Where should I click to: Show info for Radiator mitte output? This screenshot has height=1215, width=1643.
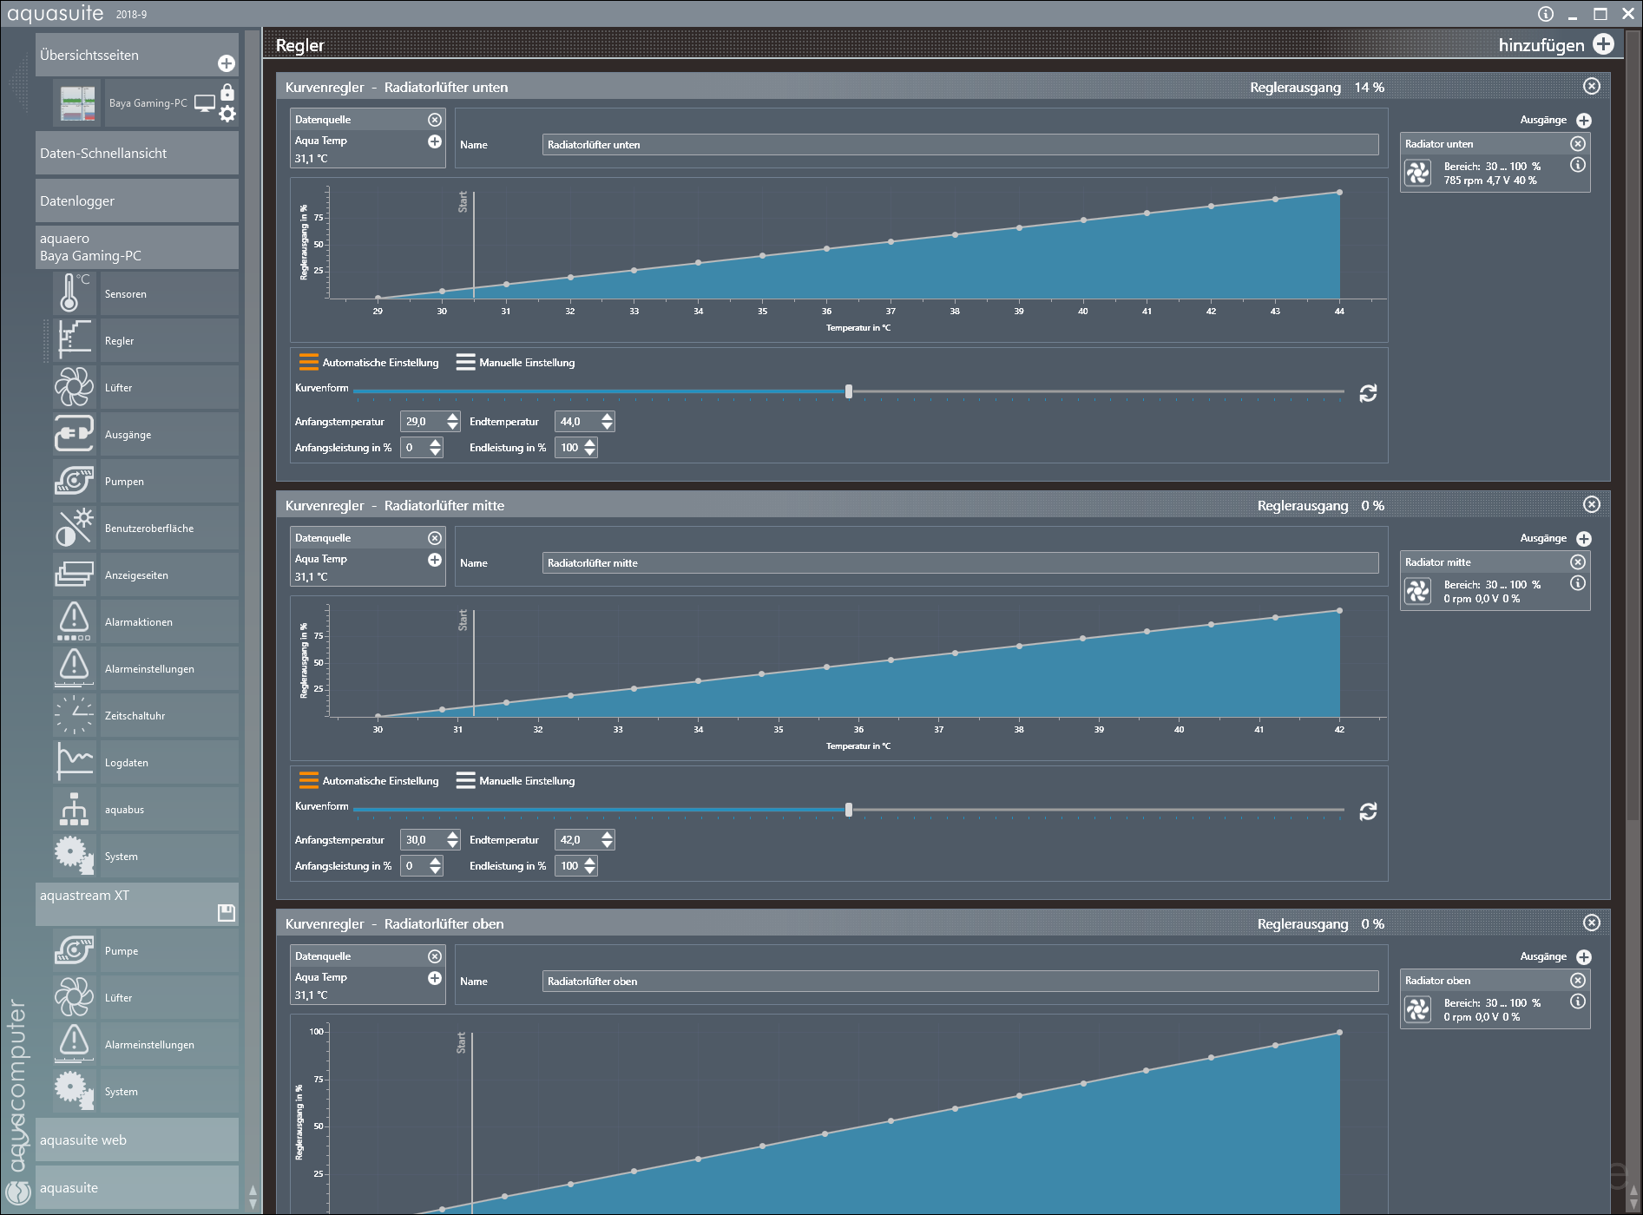1578,583
